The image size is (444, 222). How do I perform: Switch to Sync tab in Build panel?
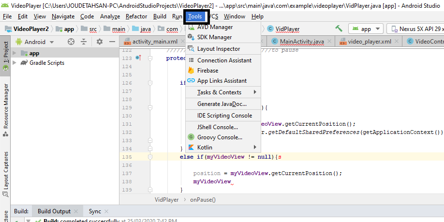[x=95, y=211]
